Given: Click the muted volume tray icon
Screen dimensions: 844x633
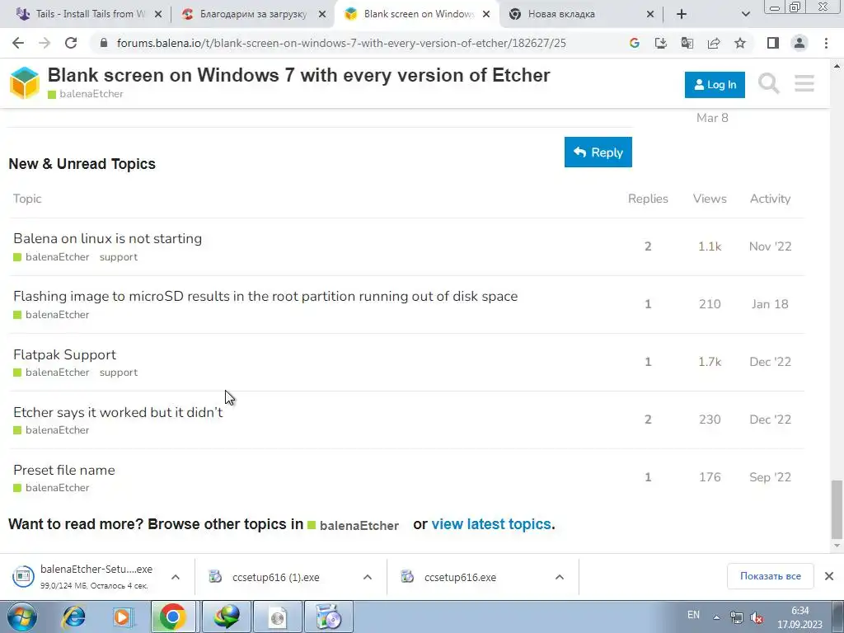Looking at the screenshot, I should 757,617.
